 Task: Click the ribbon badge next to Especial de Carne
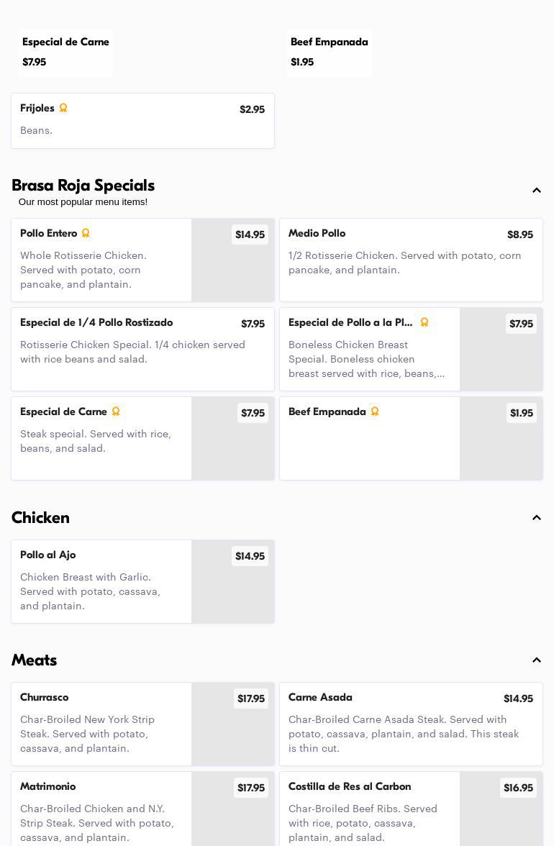click(116, 411)
